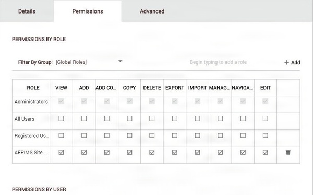Click the 'Registered Us...' role name
Viewport: 313px width, 195px height.
point(31,136)
